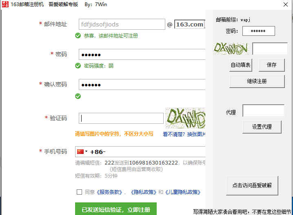The width and height of the screenshot is (293, 215).
Task: Click the 邮箱前缀: wapj text
Action: [233, 20]
